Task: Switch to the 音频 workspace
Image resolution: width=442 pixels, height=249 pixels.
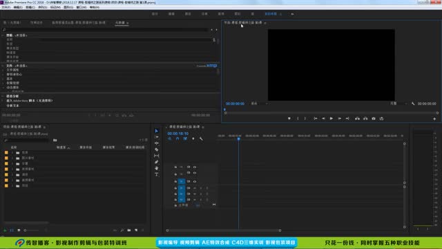Action: pos(221,14)
